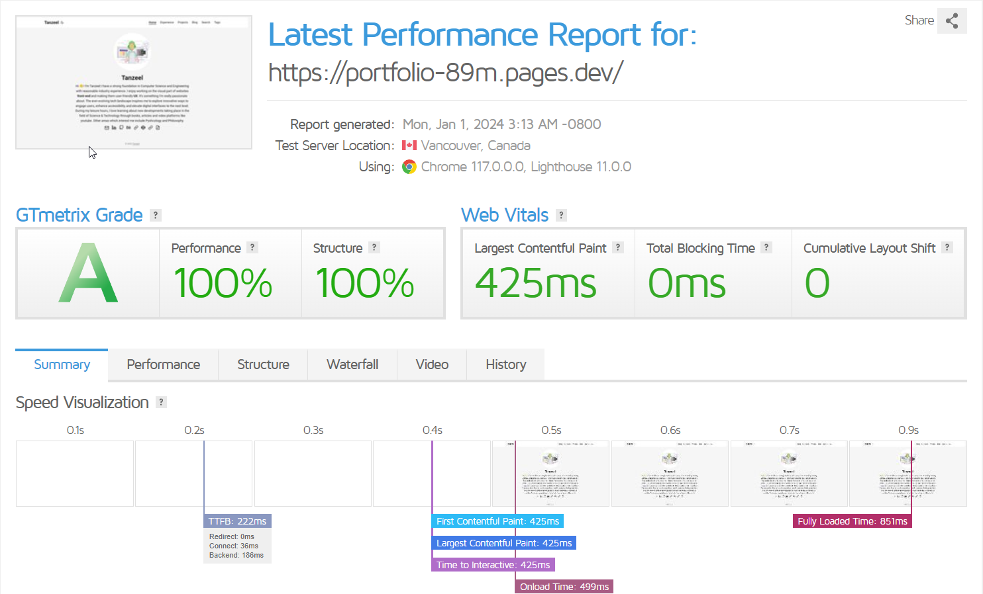983x594 pixels.
Task: Show Largest Contentful Paint help tooltip
Action: coord(618,247)
